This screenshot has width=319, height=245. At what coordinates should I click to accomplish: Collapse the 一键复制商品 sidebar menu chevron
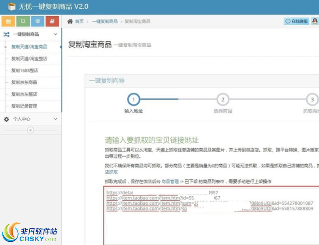[56, 34]
